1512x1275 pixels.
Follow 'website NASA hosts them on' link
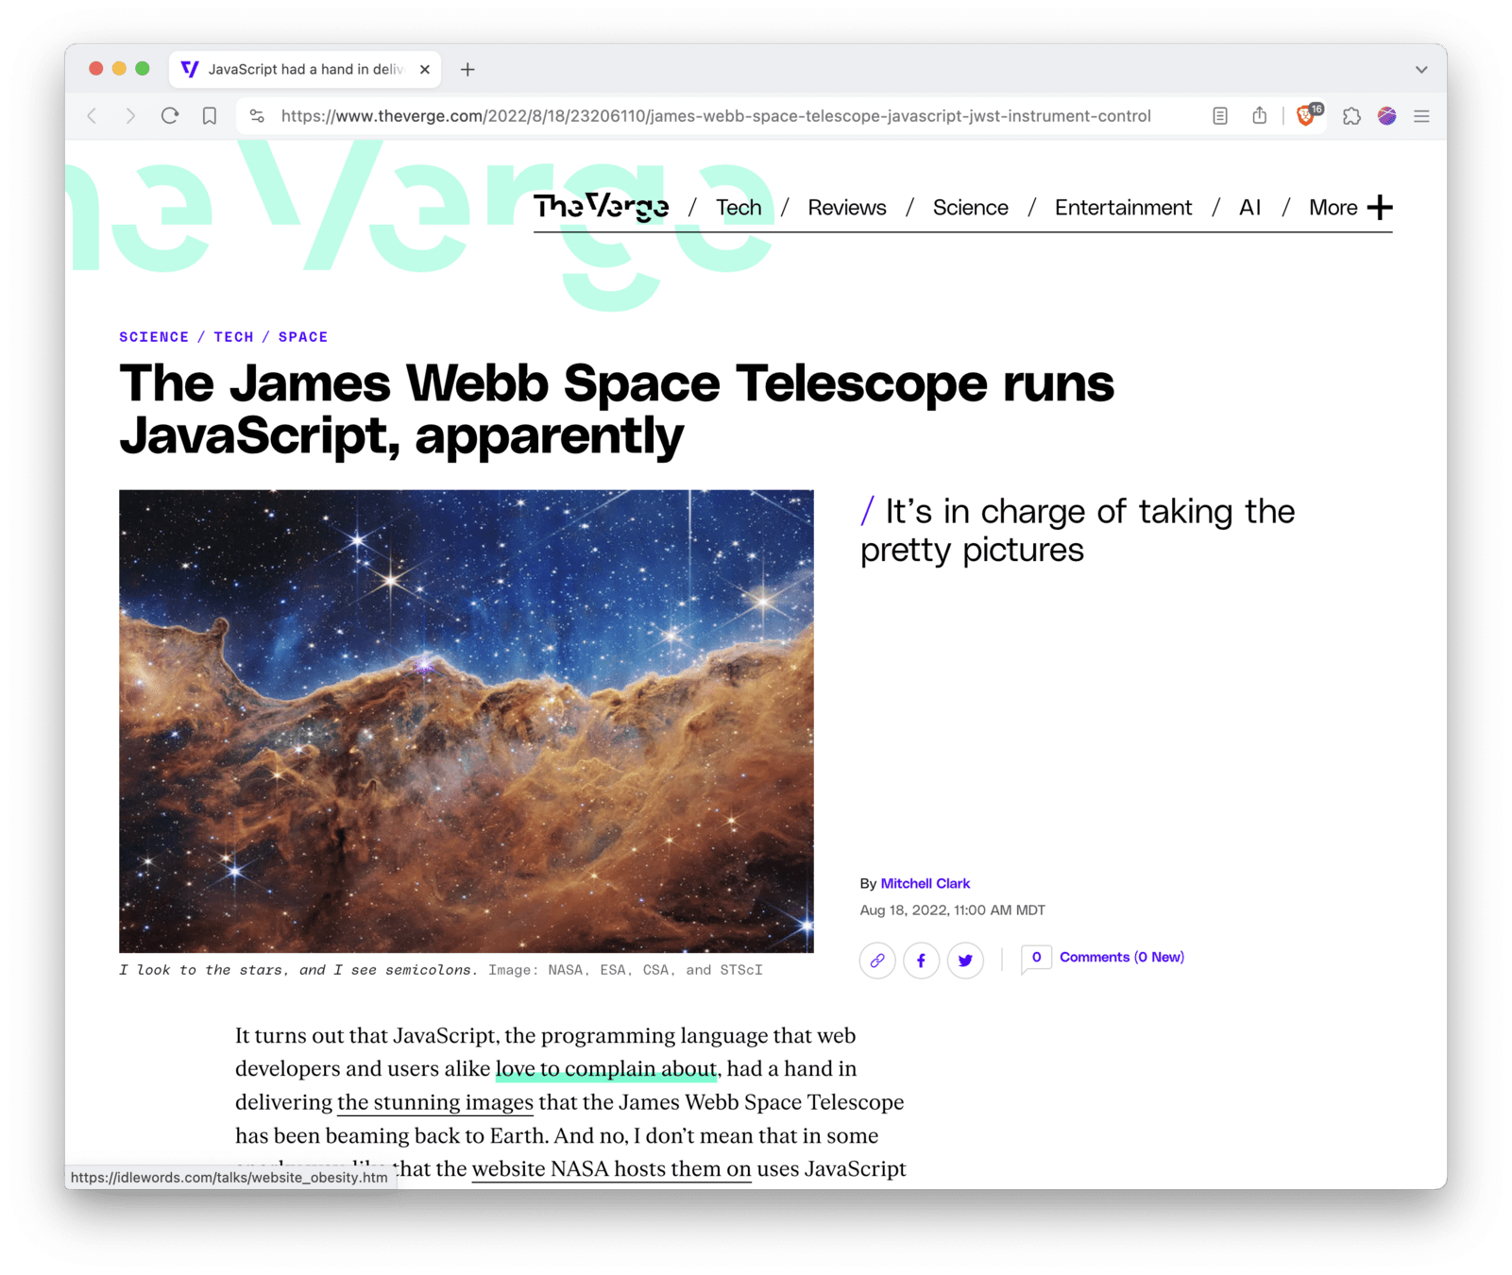(611, 1169)
